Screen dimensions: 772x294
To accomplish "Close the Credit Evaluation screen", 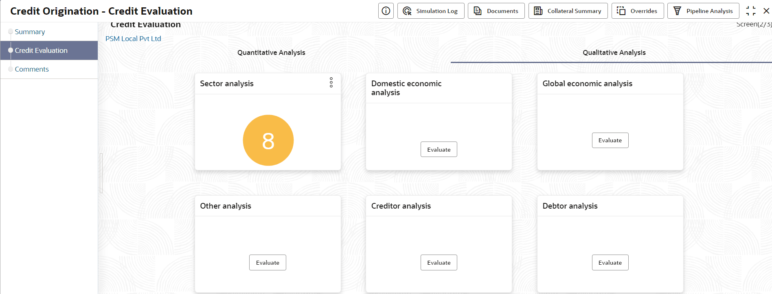I will [x=766, y=11].
